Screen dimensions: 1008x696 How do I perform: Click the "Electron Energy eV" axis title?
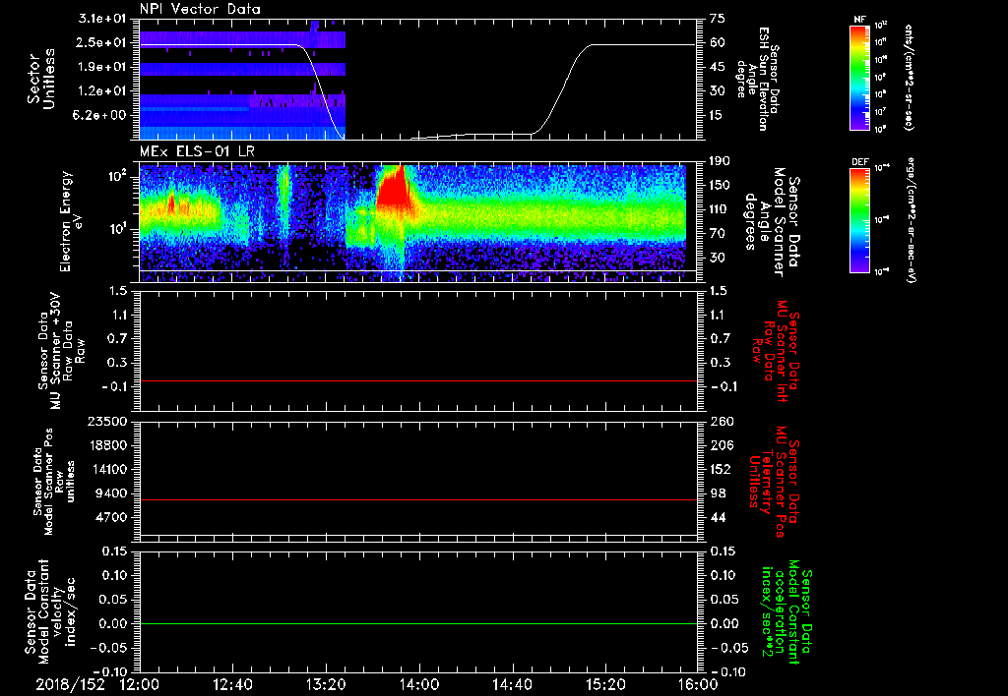click(71, 221)
